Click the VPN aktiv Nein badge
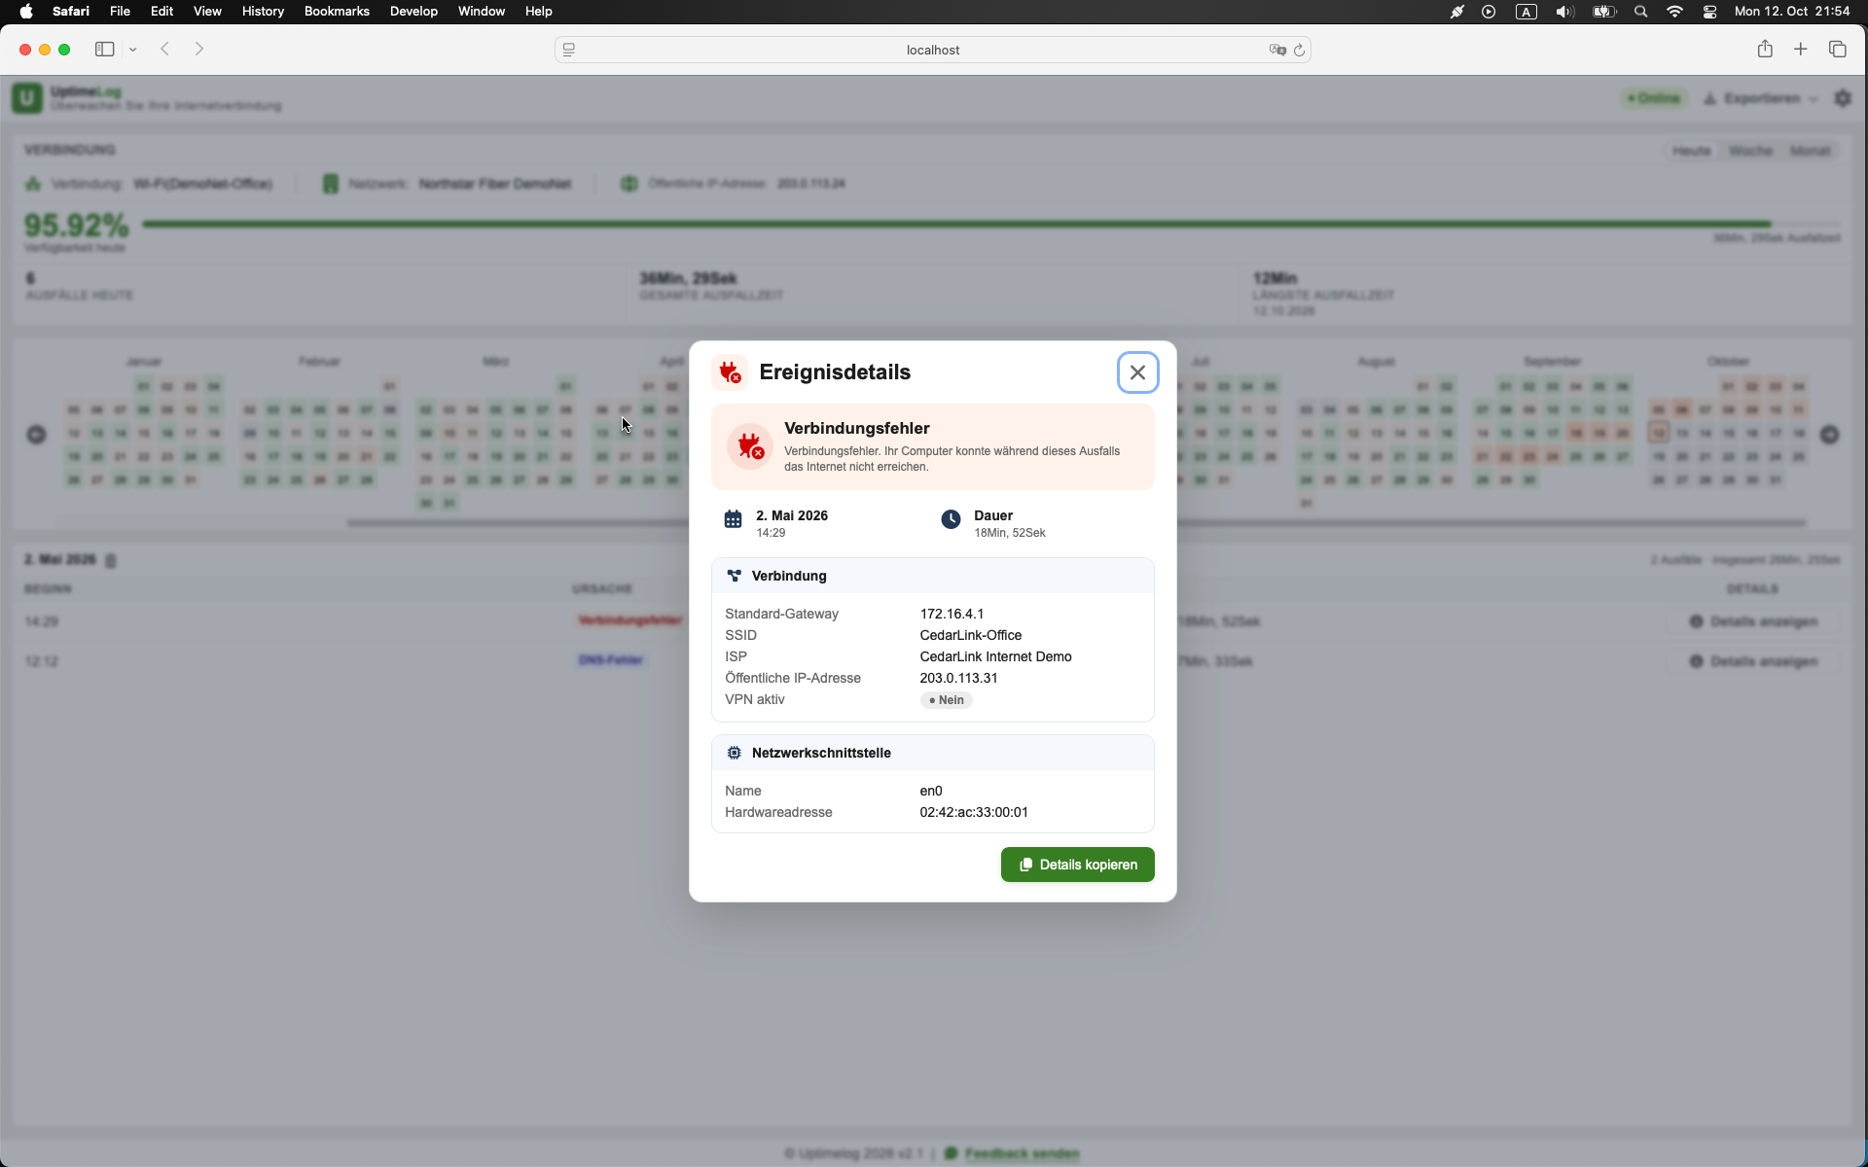Viewport: 1868px width, 1167px height. tap(946, 700)
